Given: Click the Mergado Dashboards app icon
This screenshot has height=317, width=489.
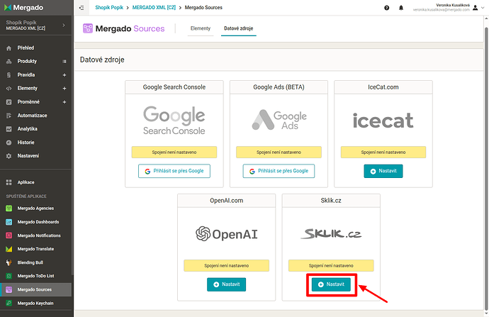Looking at the screenshot, I should 9,222.
